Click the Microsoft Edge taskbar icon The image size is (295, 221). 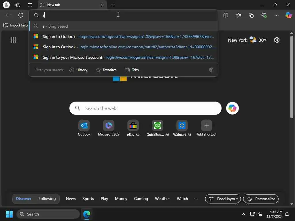(x=87, y=214)
